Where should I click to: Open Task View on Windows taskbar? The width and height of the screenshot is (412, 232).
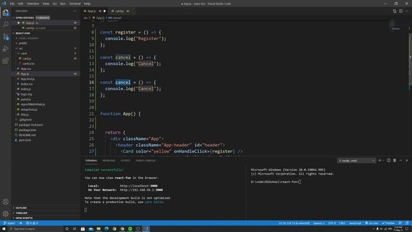tap(75, 229)
